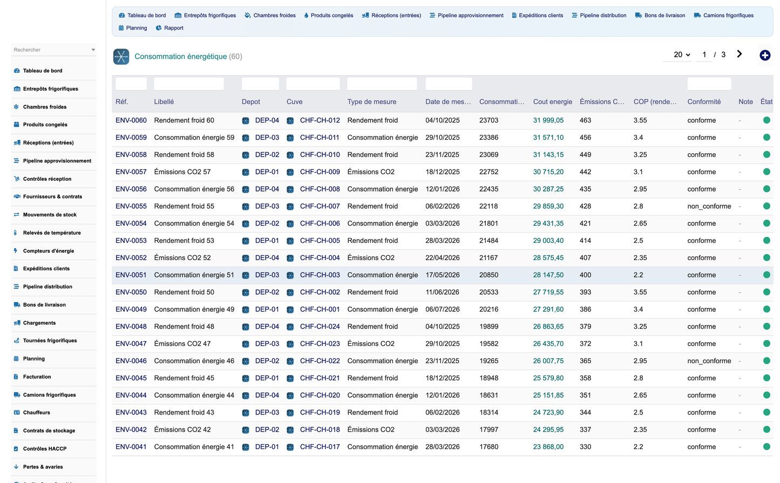Click the Produits congelés sidebar icon

tap(17, 125)
